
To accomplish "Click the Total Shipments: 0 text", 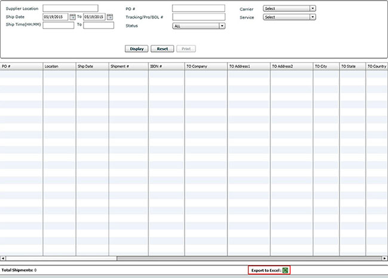I will tap(19, 270).
